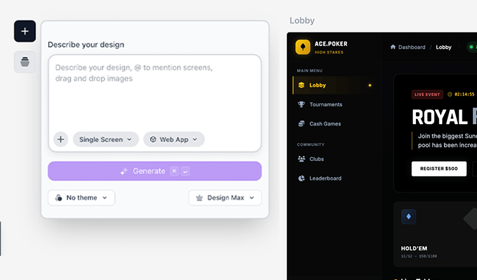This screenshot has width=477, height=280.
Task: Click the home icon in the breadcrumb
Action: pyautogui.click(x=393, y=47)
